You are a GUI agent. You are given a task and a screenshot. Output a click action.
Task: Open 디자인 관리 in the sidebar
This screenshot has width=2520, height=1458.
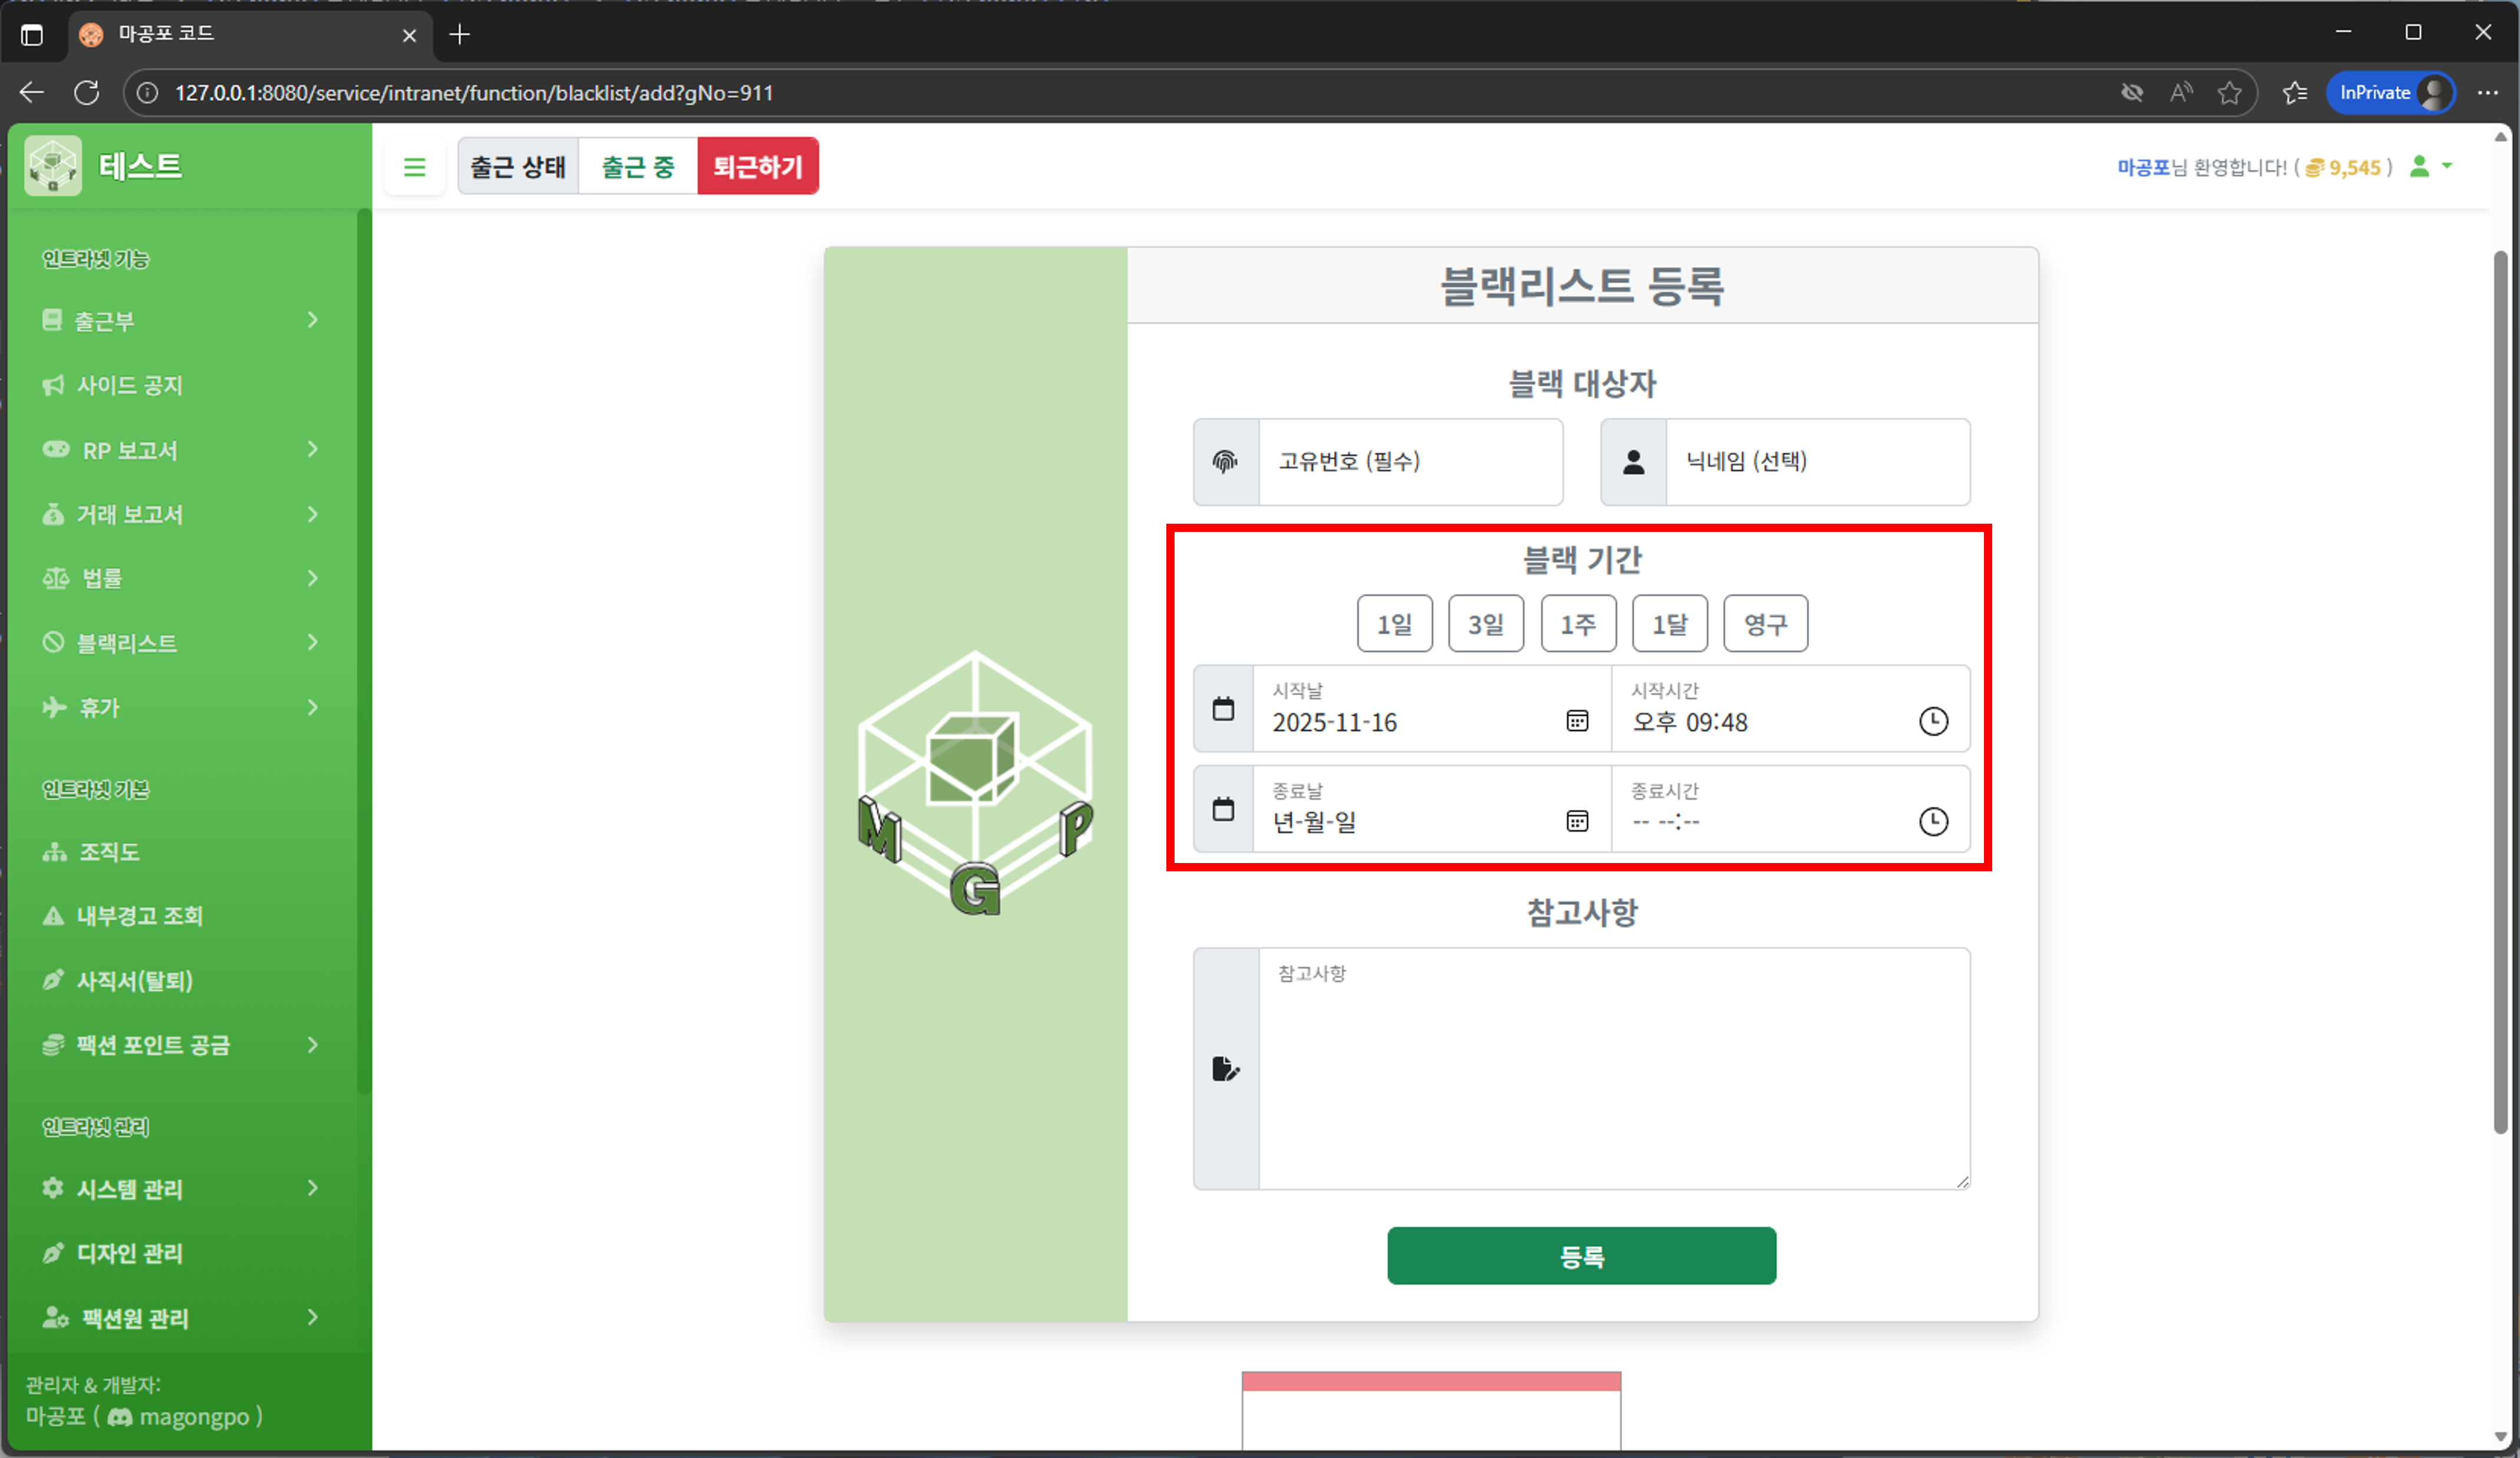pos(129,1254)
